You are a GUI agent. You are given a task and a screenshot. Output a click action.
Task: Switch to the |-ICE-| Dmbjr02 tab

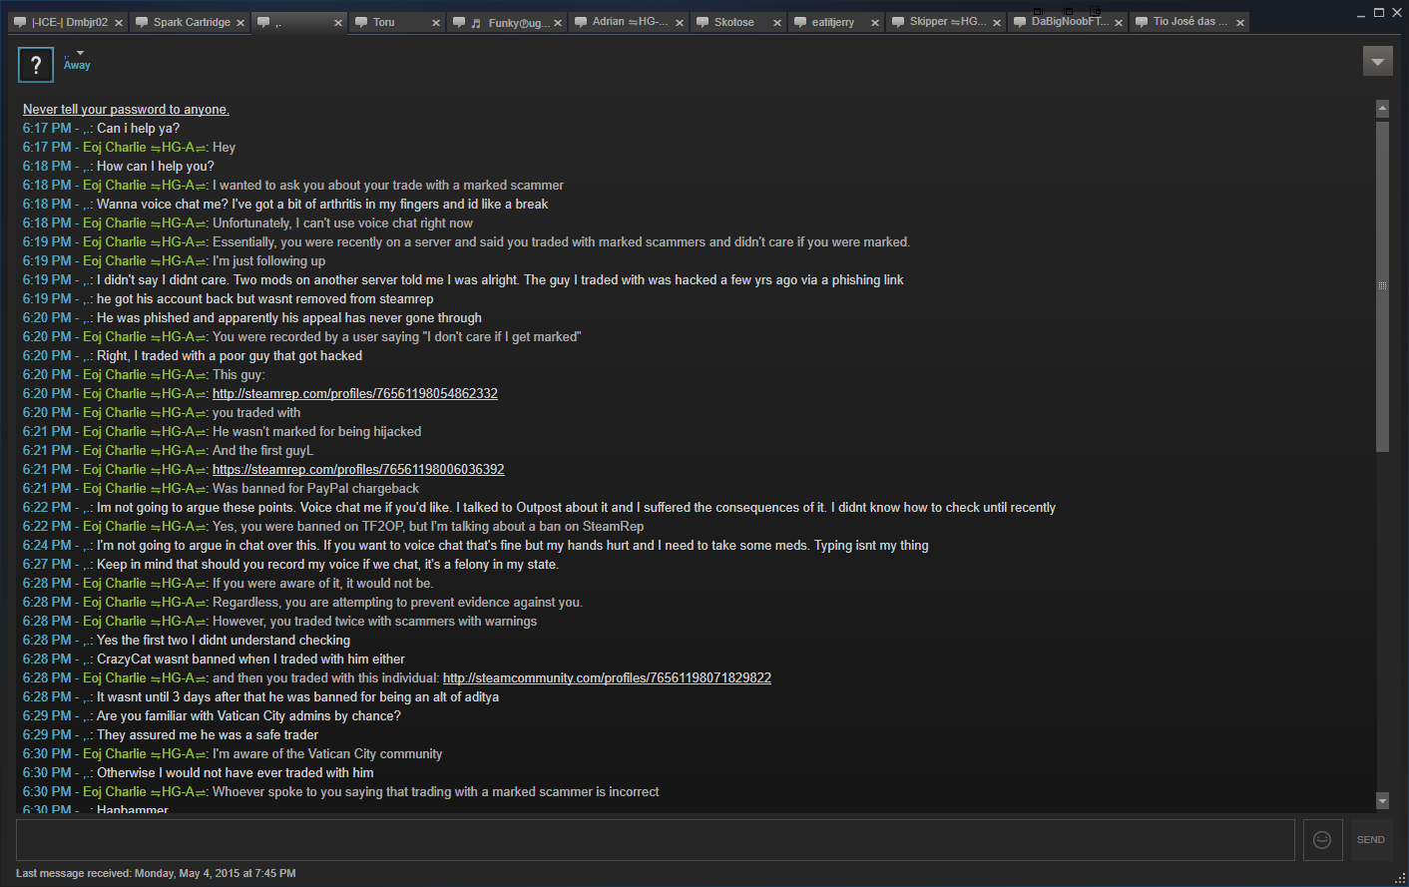coord(66,22)
